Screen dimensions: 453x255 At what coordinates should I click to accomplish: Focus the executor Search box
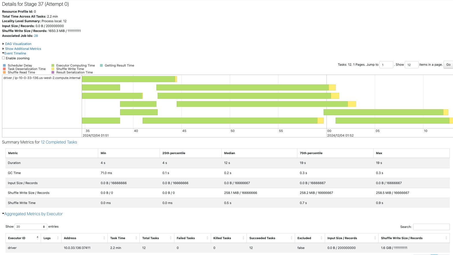431,227
